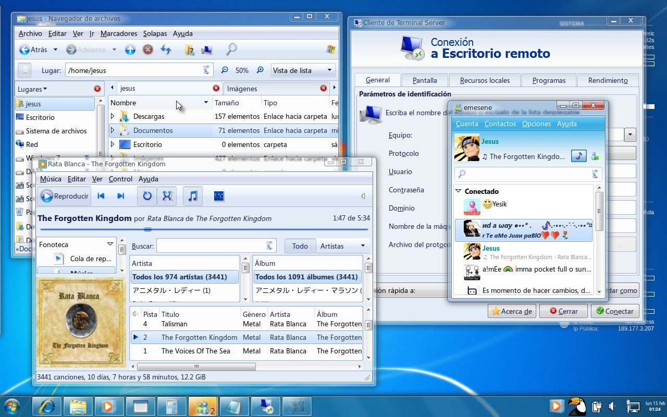The width and height of the screenshot is (667, 417).
Task: Open the Control menu in music player
Action: 121,179
